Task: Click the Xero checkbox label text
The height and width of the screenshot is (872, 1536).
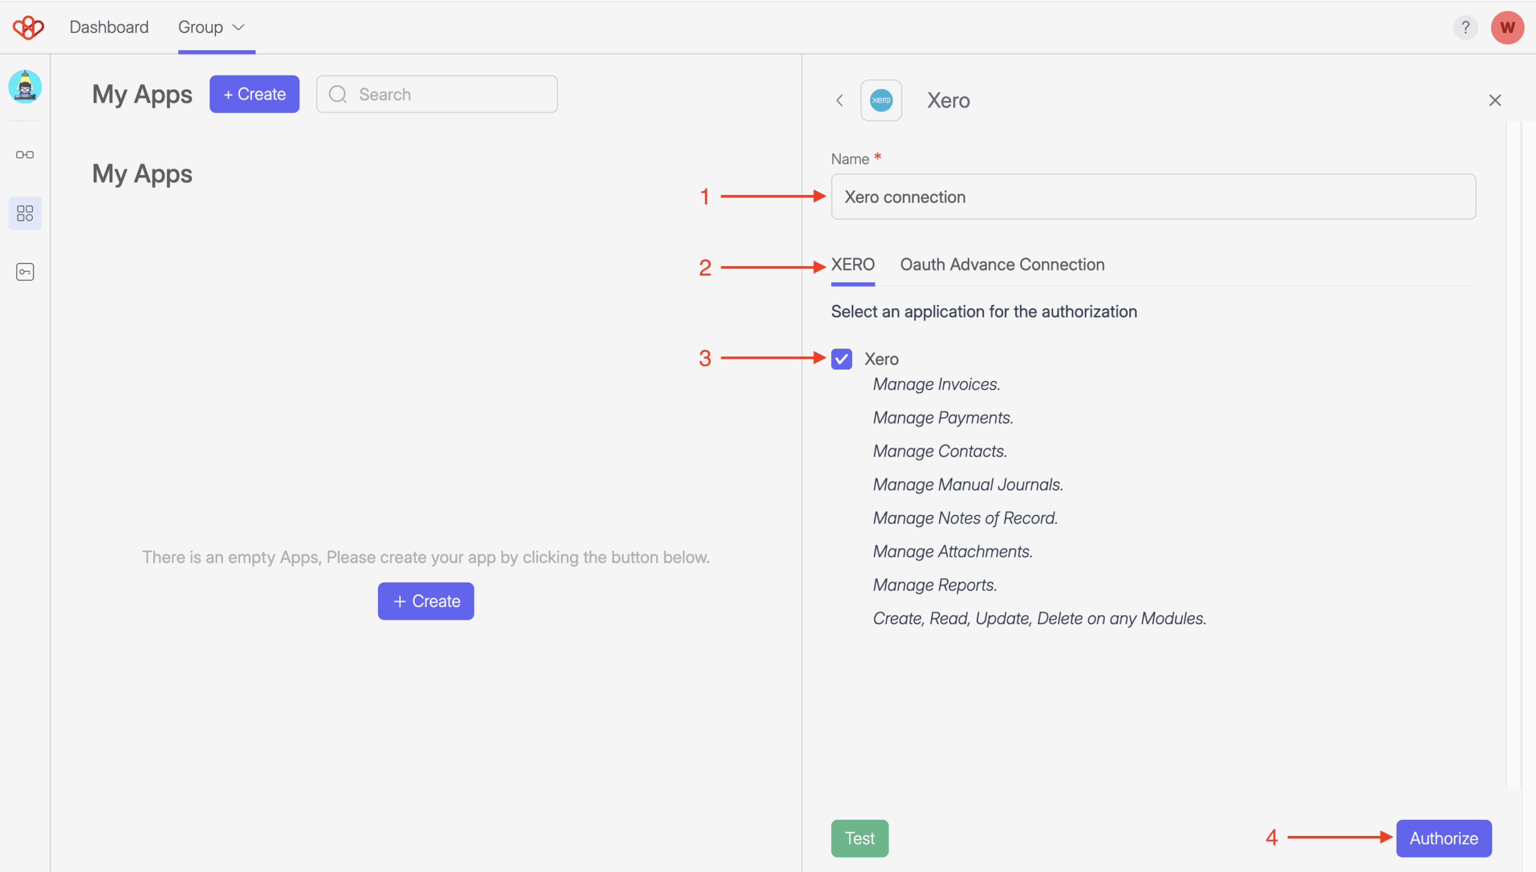Action: point(881,359)
